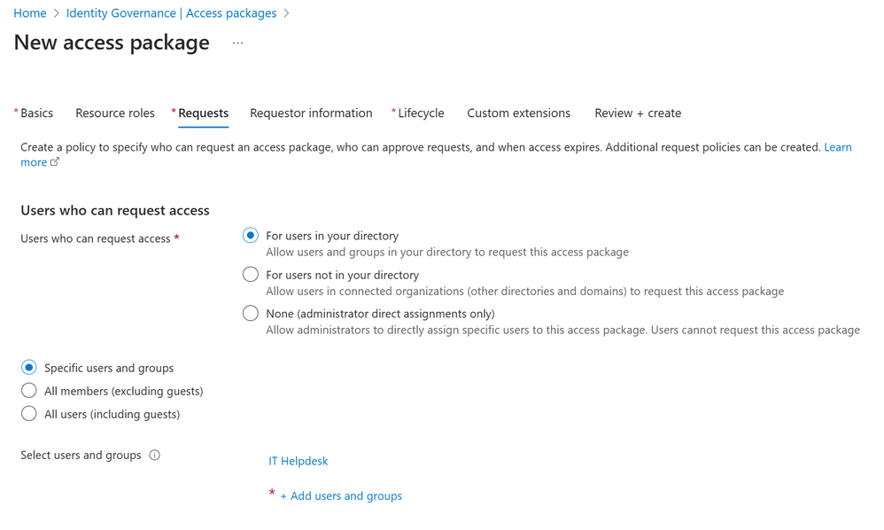Click + Add users and groups

click(x=341, y=496)
